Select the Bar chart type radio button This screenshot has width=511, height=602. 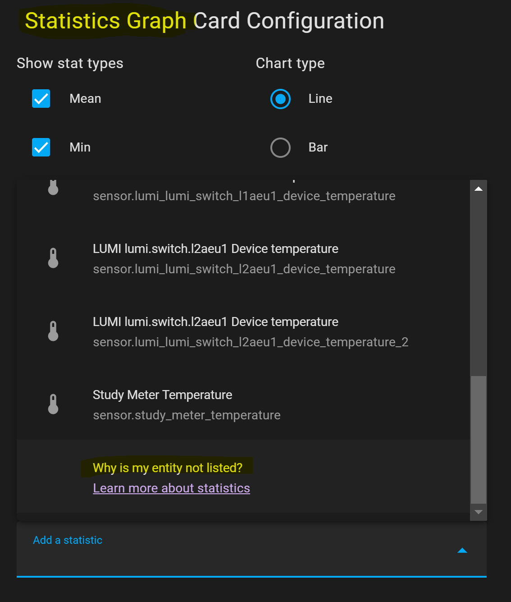click(x=280, y=147)
